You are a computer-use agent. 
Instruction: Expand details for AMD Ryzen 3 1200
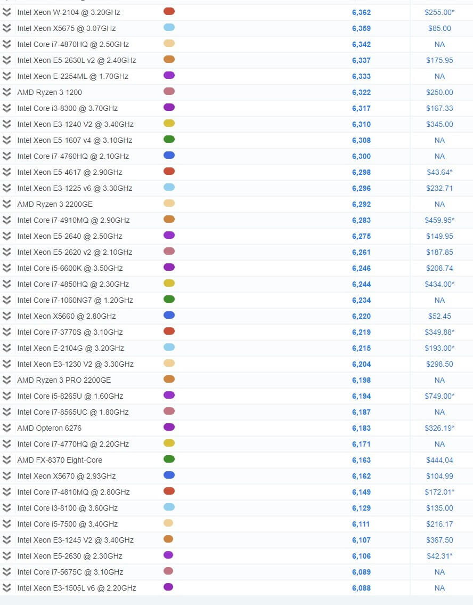6,92
